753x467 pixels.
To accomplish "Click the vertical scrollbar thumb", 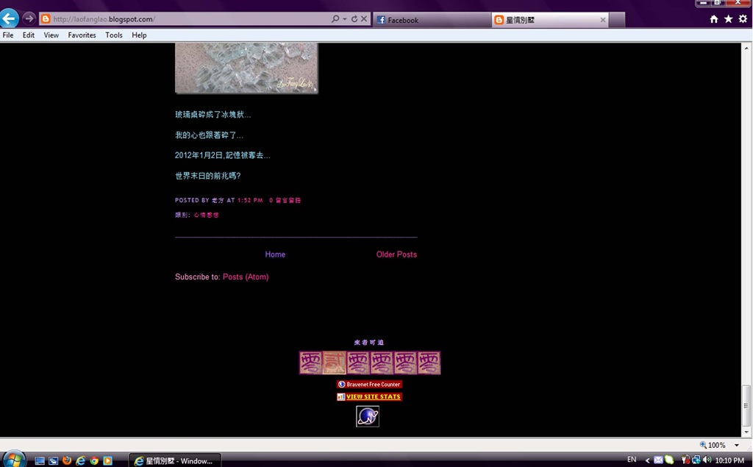I will [746, 405].
